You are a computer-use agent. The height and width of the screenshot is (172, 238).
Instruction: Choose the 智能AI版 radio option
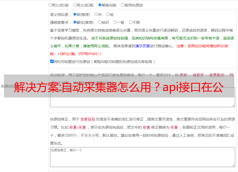click(x=100, y=5)
